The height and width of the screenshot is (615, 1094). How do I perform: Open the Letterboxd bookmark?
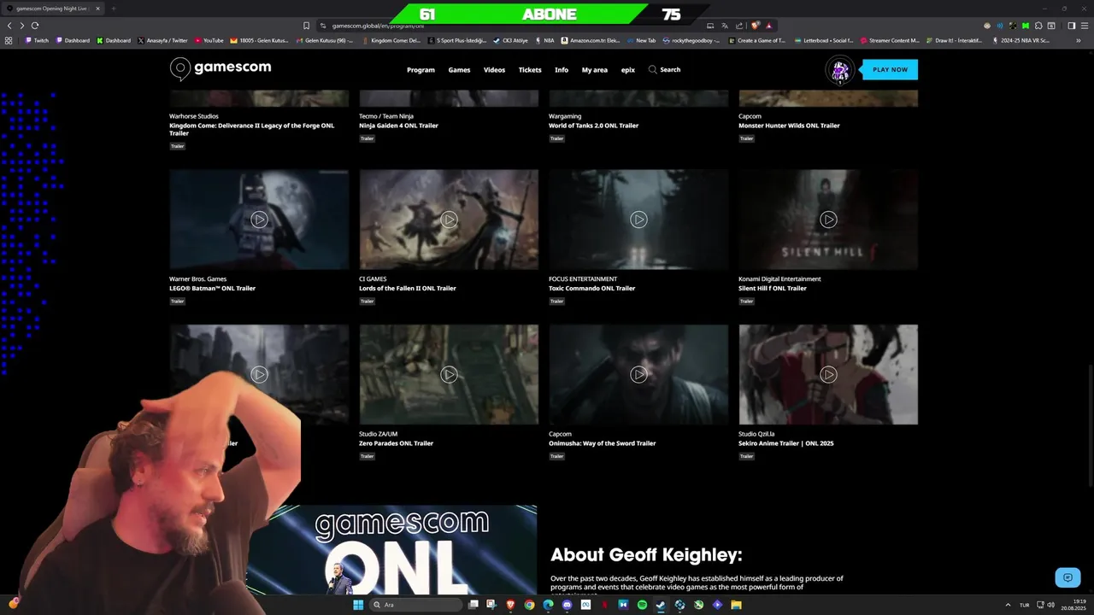(x=824, y=40)
